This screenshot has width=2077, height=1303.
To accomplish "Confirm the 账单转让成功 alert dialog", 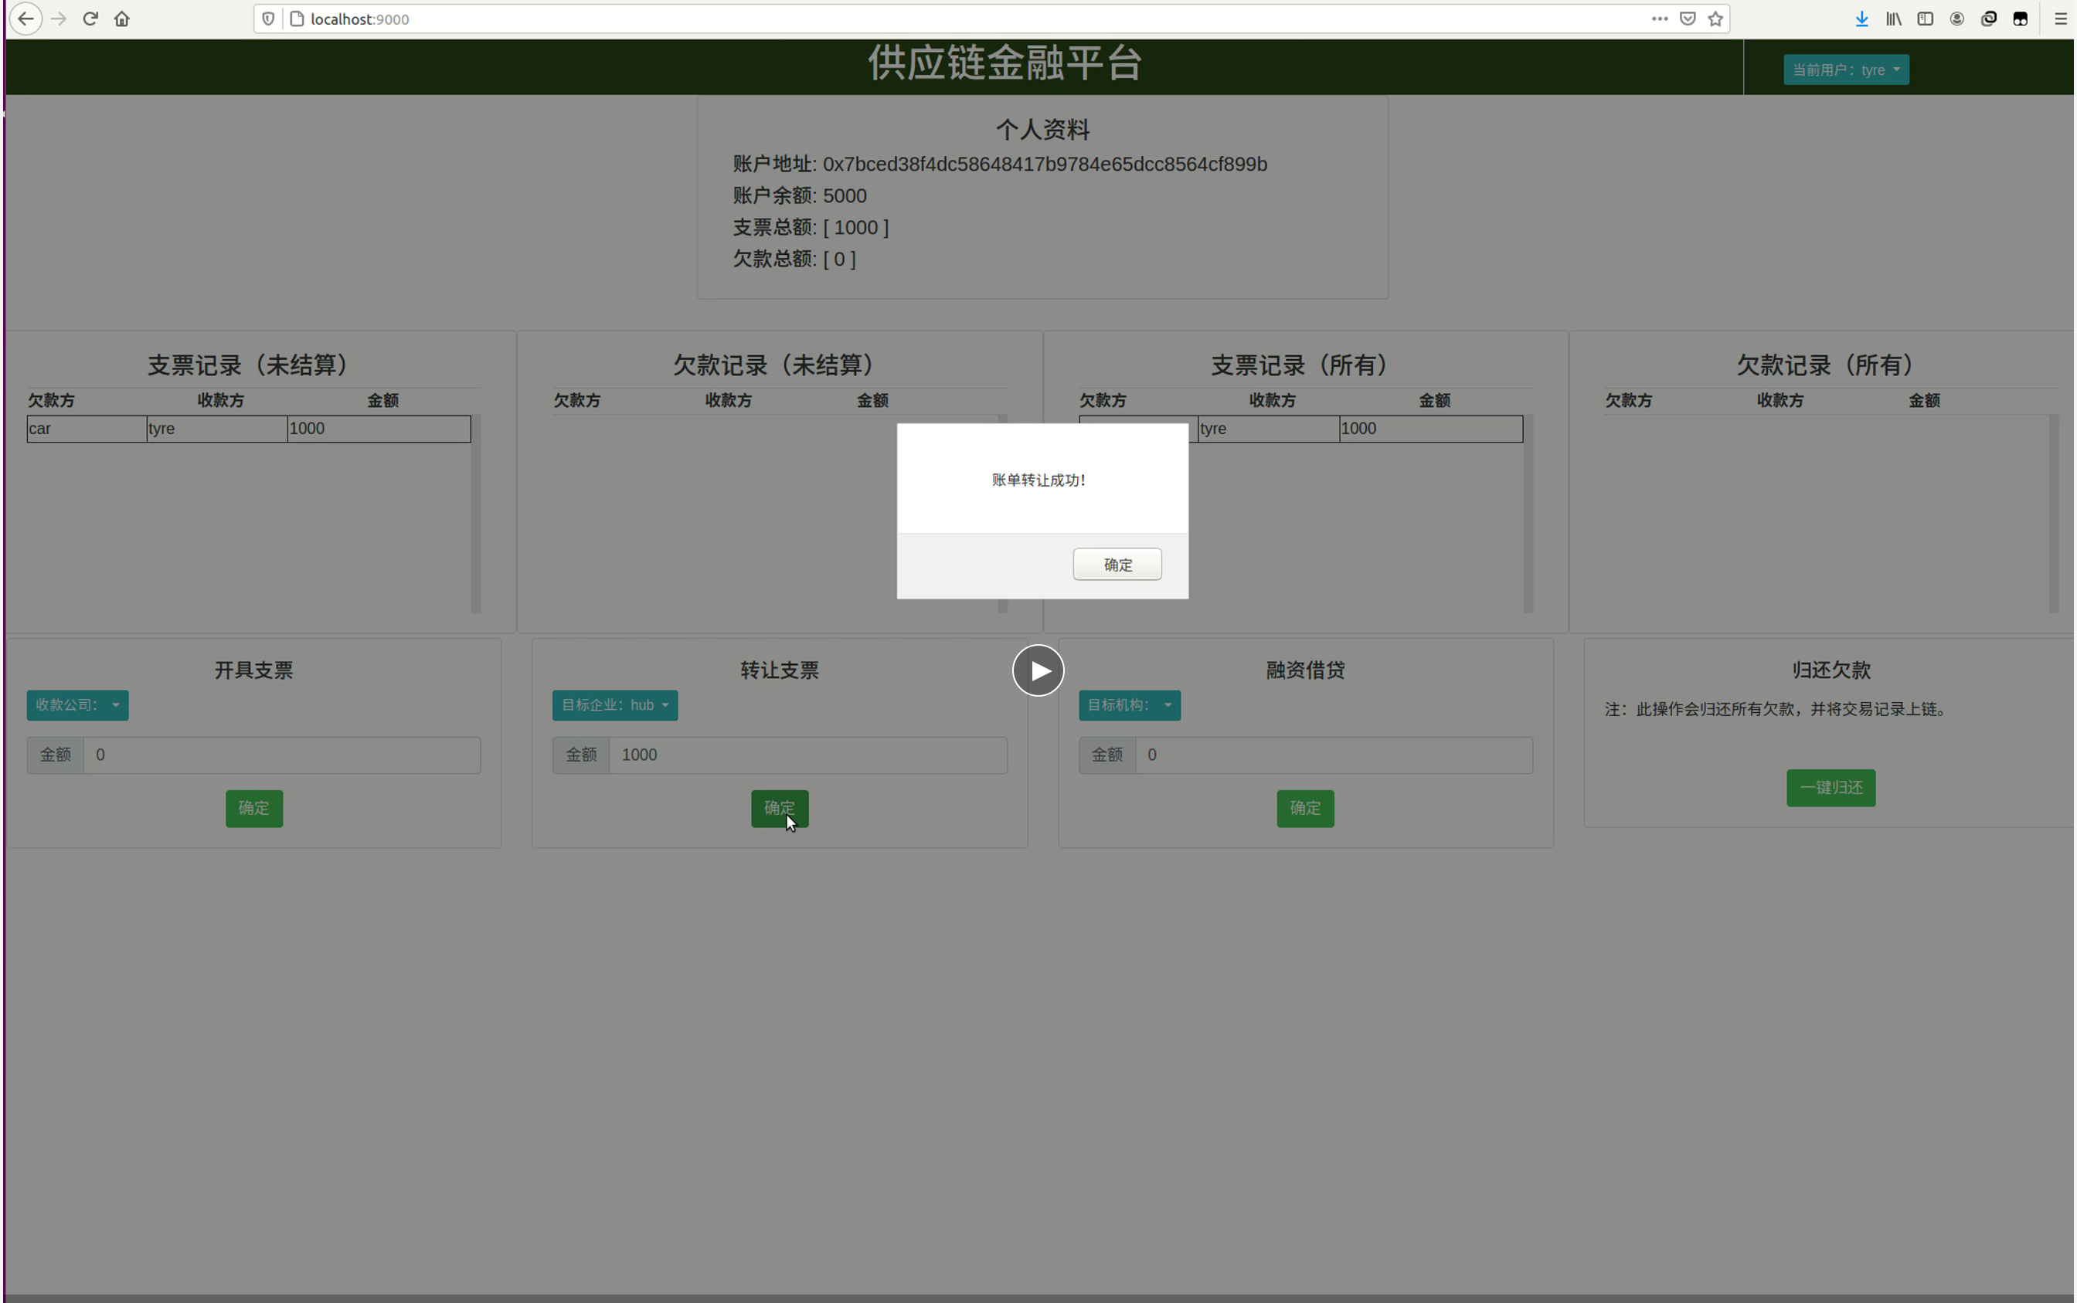I will [x=1117, y=565].
